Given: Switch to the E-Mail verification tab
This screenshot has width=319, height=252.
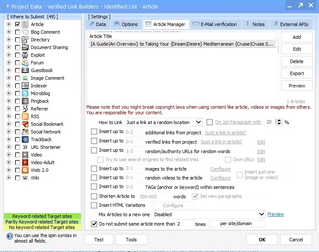Looking at the screenshot, I should (216, 24).
